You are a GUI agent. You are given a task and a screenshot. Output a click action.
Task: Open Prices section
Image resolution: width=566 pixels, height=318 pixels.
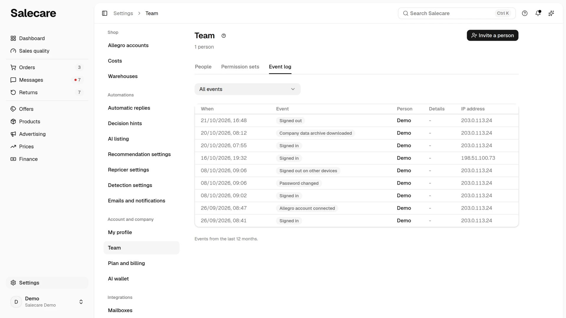coord(47,147)
